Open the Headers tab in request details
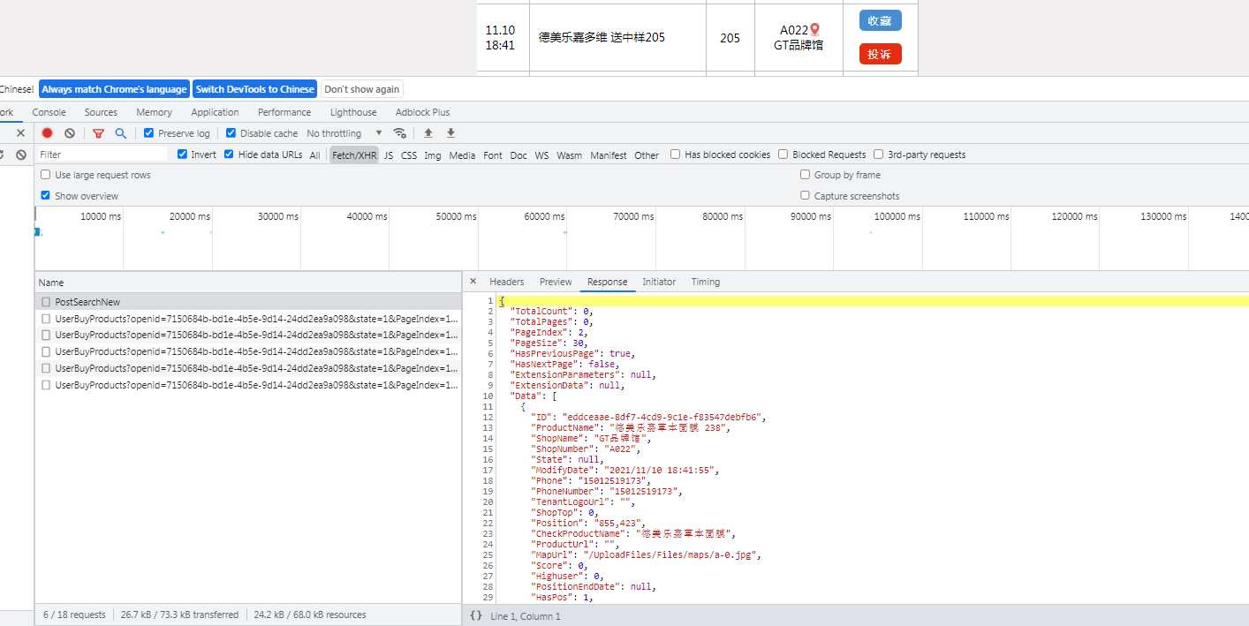 506,282
